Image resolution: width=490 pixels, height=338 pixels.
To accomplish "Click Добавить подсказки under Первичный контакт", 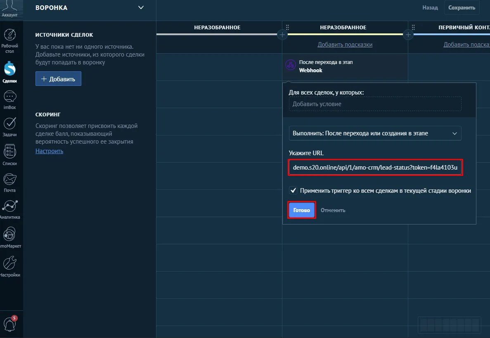I will 466,45.
